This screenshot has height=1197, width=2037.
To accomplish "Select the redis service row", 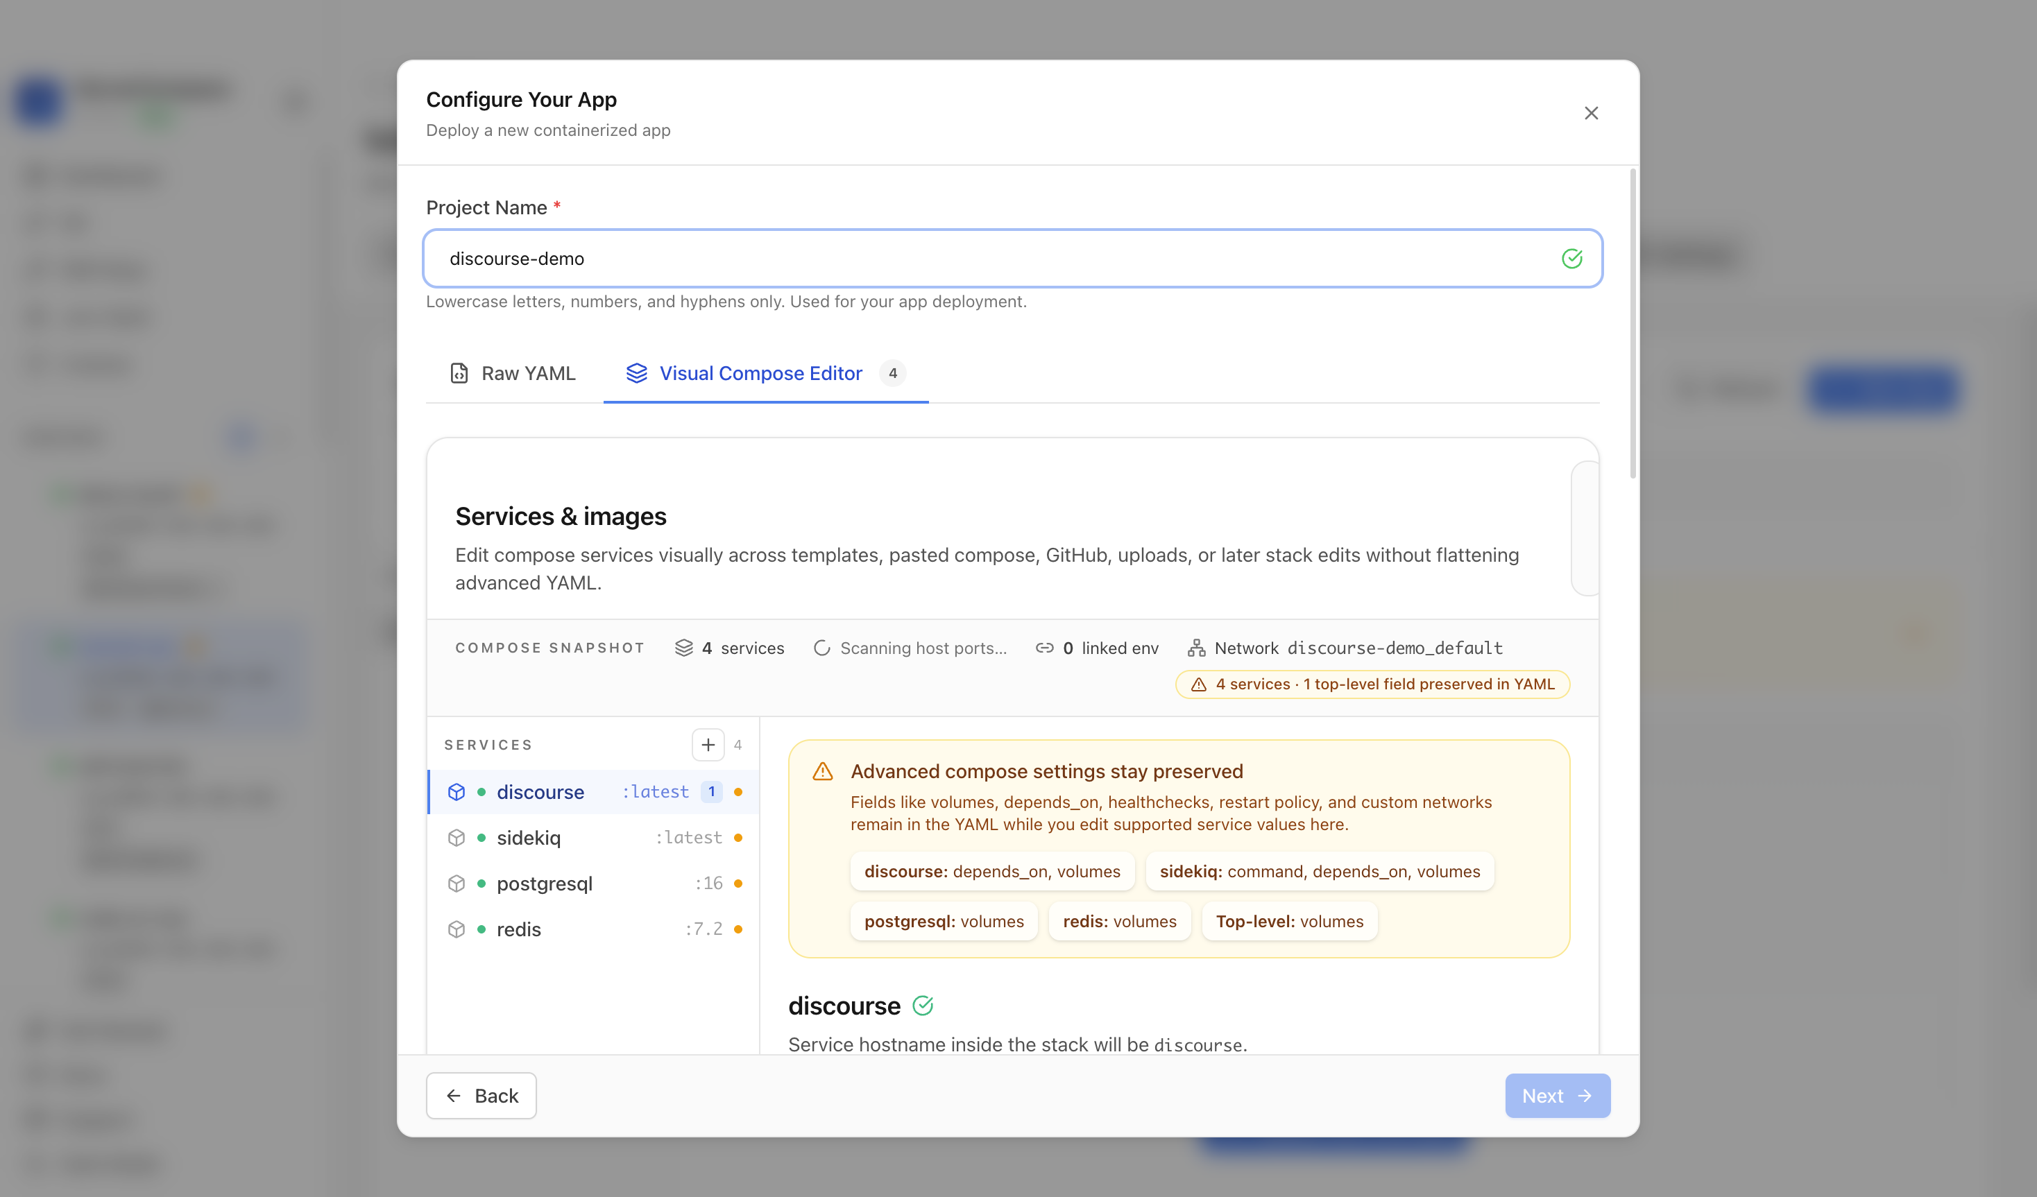I will tap(593, 929).
